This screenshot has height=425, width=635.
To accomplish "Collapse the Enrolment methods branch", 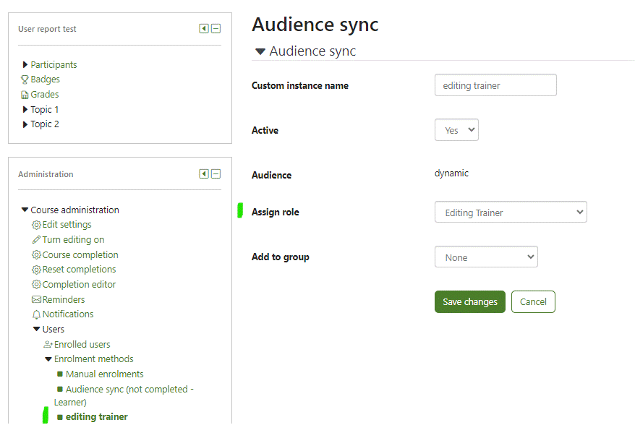I will (48, 359).
